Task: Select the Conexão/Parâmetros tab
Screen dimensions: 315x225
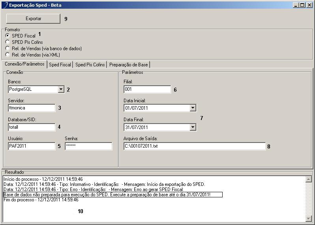Action: pos(24,64)
